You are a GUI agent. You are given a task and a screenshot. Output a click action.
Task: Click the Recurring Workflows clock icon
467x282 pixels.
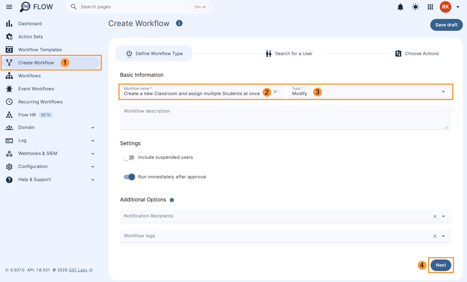point(9,102)
